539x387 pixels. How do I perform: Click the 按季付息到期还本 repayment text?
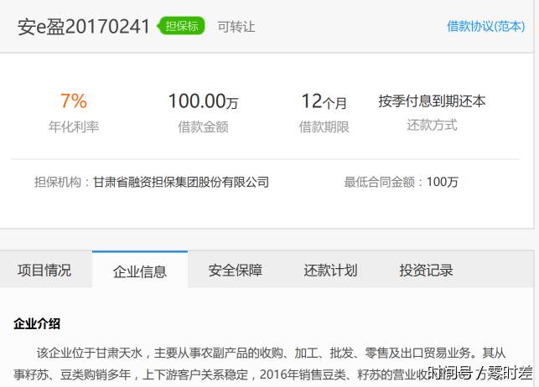tap(432, 101)
